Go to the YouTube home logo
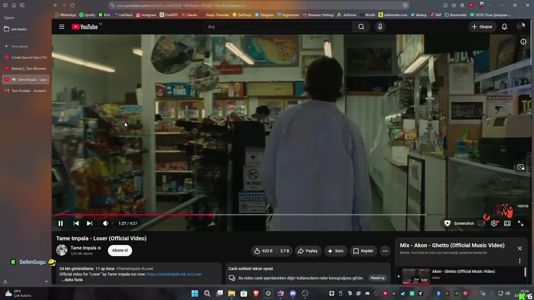Image resolution: width=534 pixels, height=300 pixels. pyautogui.click(x=85, y=27)
